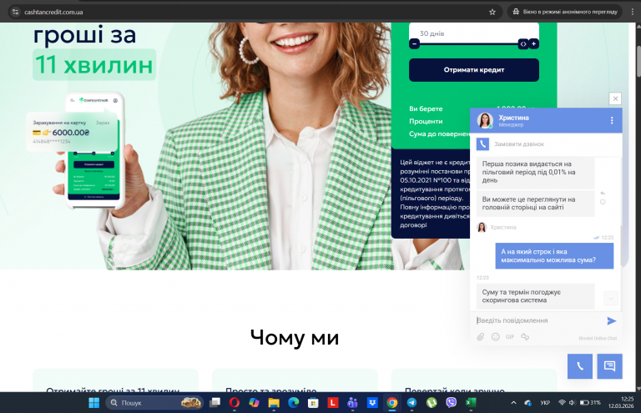Add a reaction with the smiley icon
This screenshot has height=413, width=641.
tap(603, 202)
